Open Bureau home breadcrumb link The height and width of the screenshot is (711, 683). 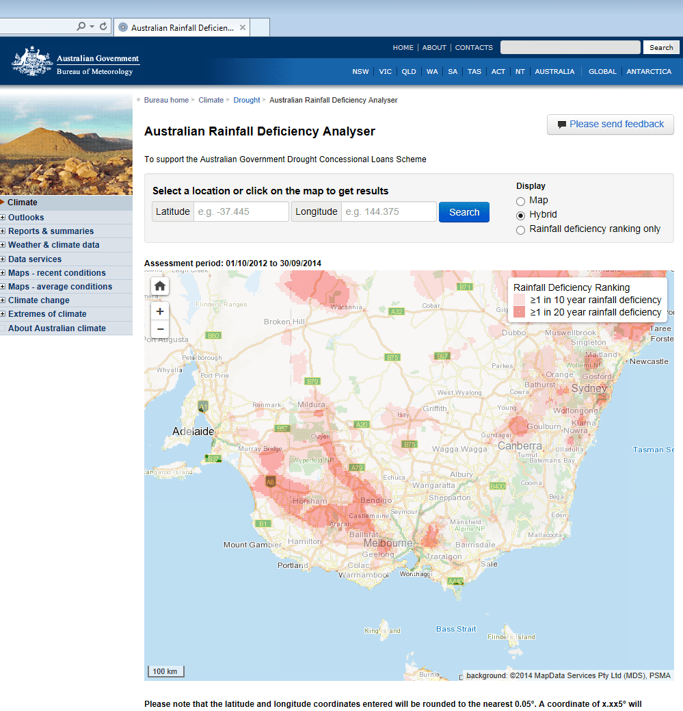(x=166, y=100)
